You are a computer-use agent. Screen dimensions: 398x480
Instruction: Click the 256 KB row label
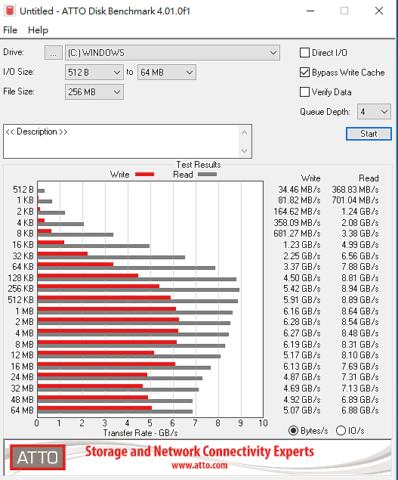[21, 289]
